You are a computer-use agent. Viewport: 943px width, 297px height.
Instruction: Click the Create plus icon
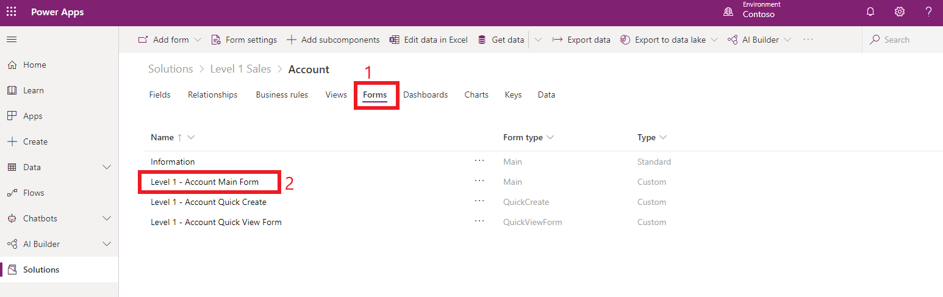pyautogui.click(x=12, y=141)
